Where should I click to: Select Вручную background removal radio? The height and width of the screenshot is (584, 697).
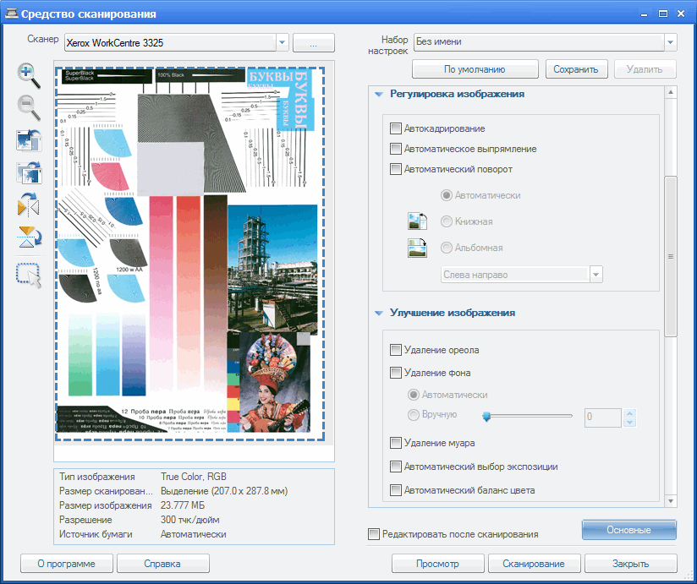(414, 415)
